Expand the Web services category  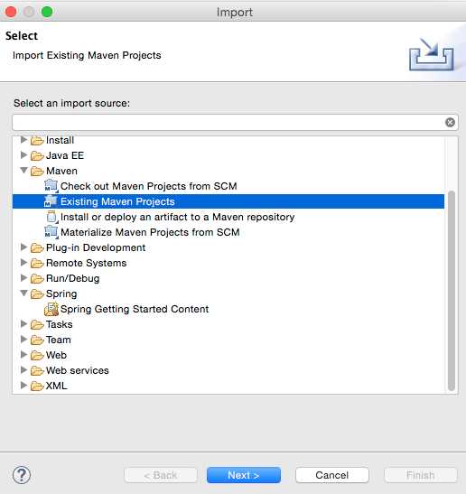23,370
